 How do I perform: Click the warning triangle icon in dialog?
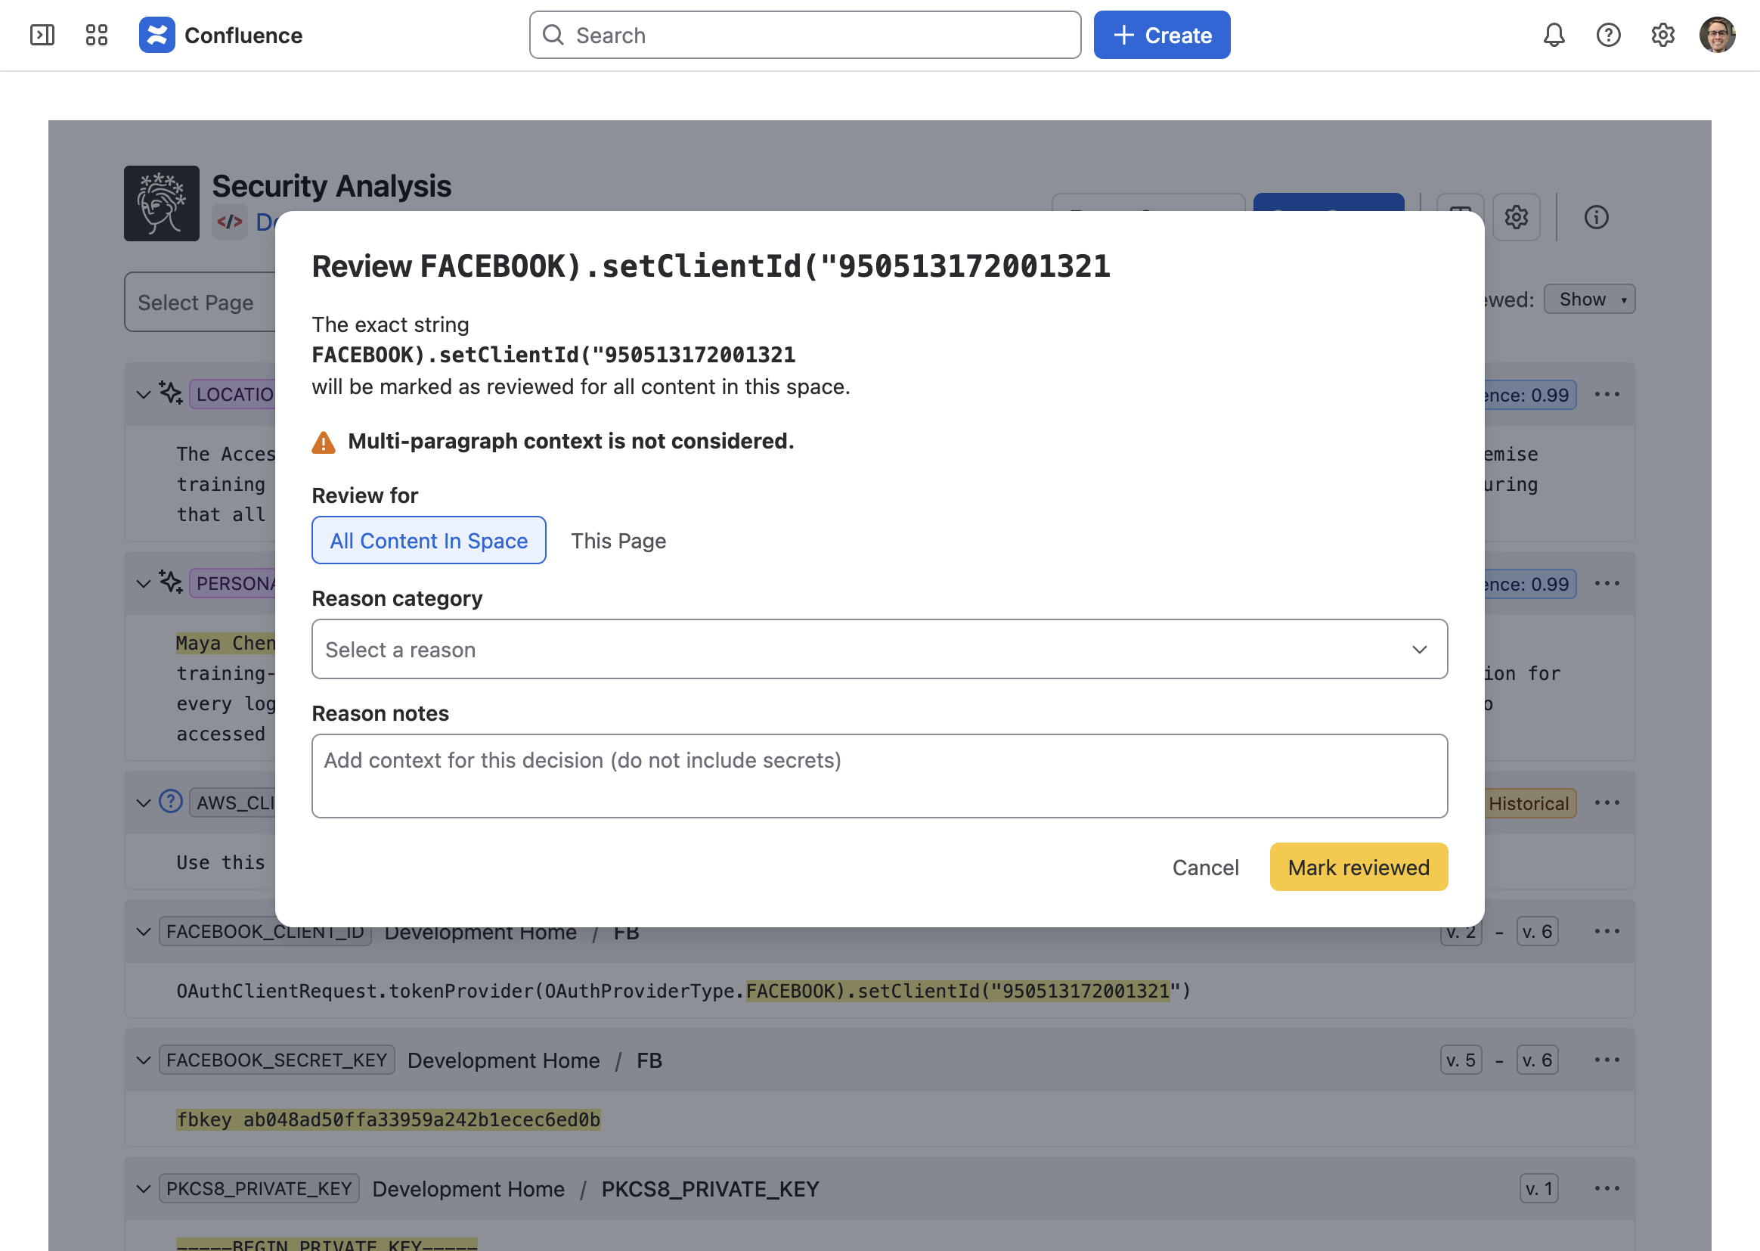[x=324, y=442]
